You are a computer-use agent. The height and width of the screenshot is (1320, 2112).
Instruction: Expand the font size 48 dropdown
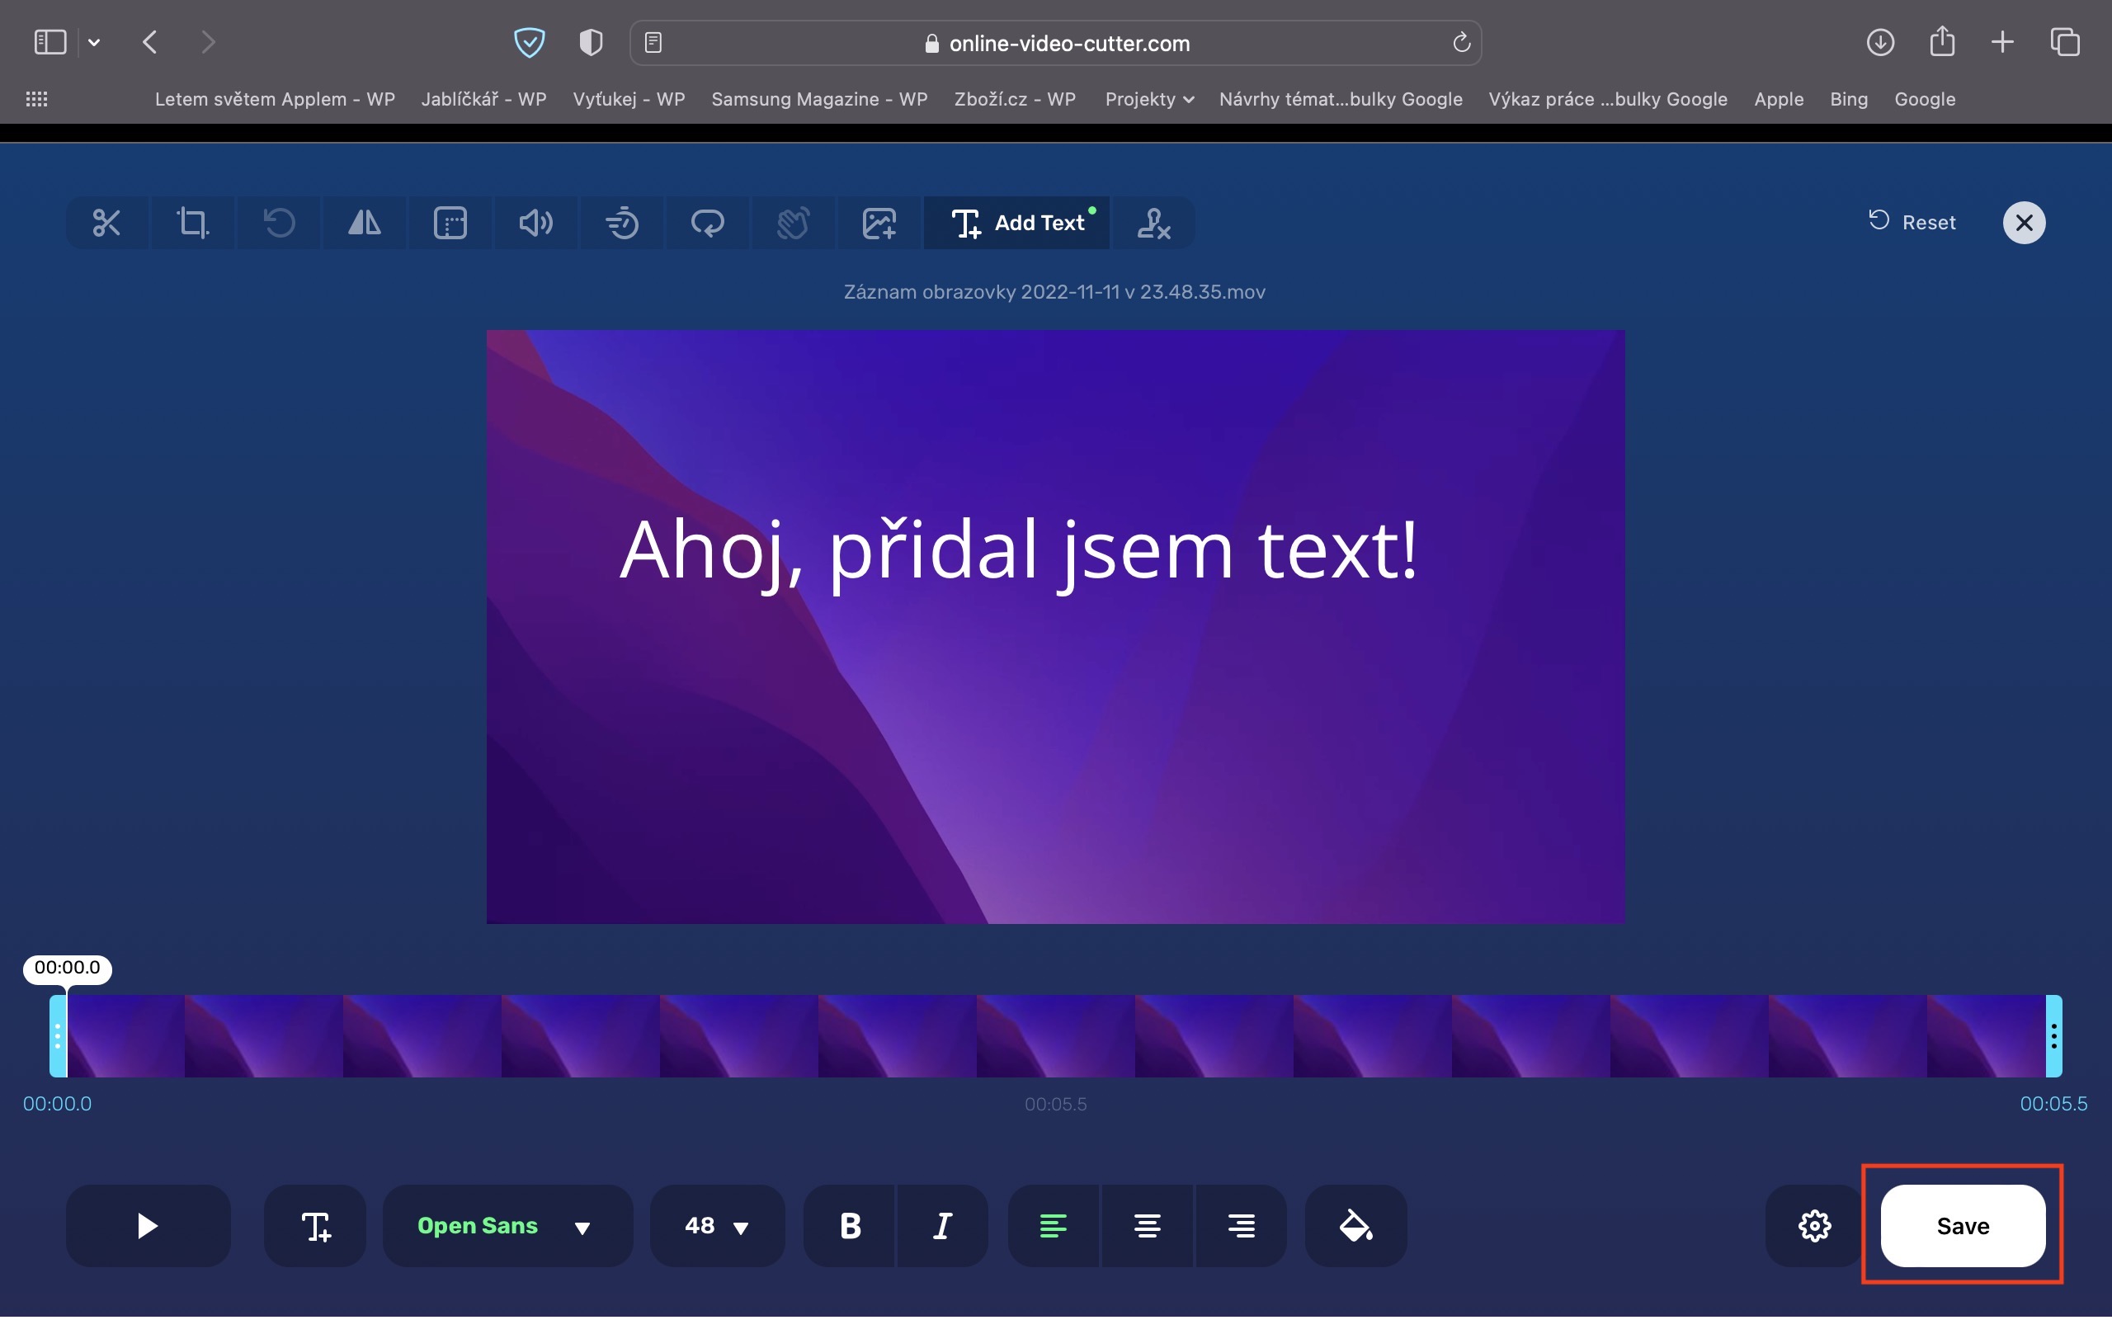click(x=716, y=1226)
